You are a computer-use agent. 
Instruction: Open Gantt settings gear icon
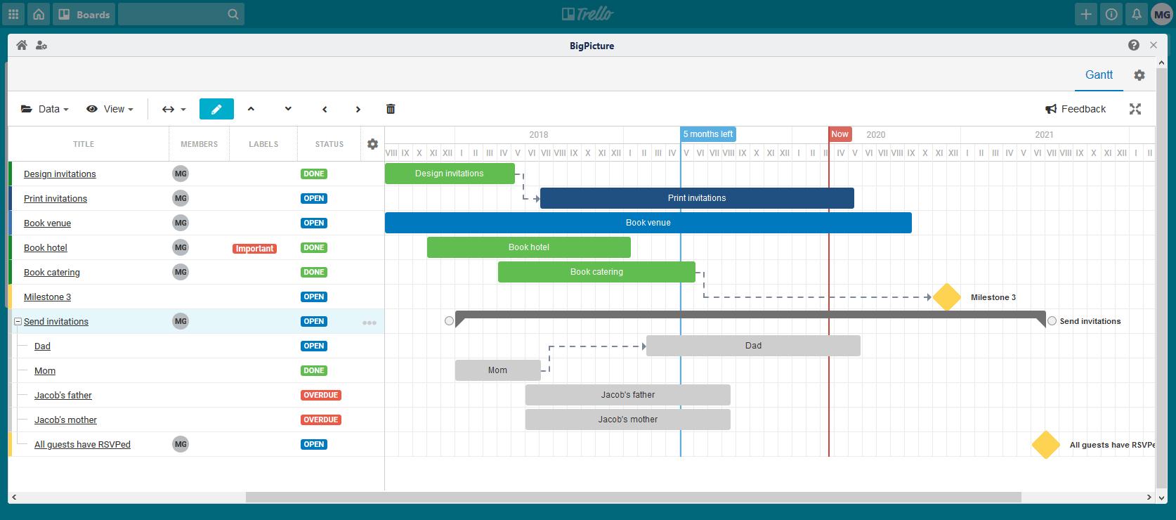1139,75
